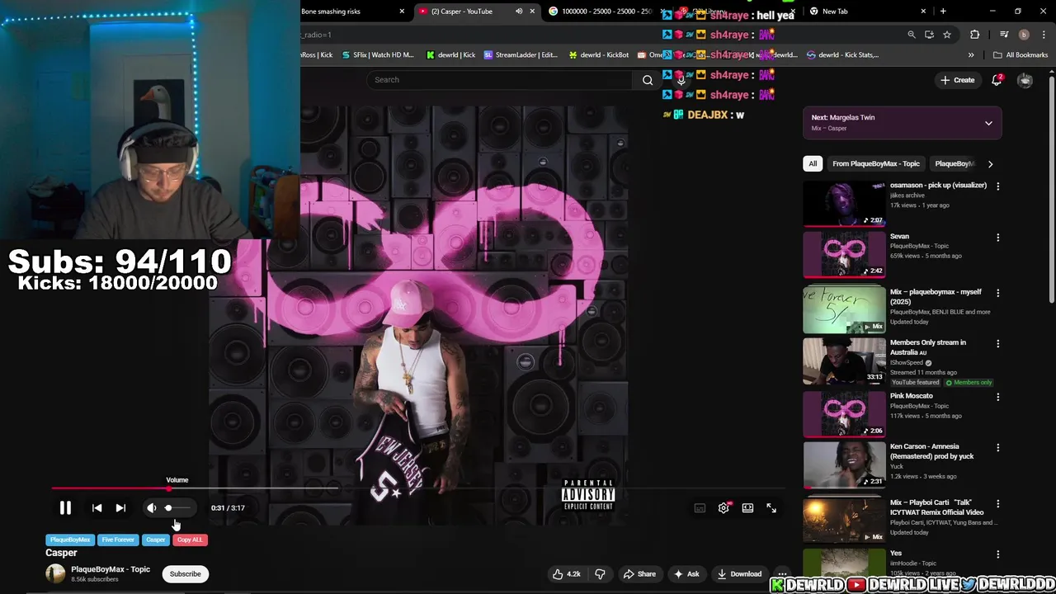Submit search with magnifier icon

(x=648, y=80)
